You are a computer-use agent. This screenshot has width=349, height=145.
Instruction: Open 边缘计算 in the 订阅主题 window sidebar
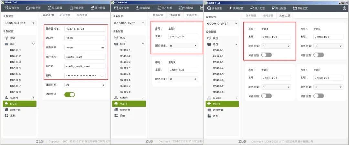coord(129,110)
